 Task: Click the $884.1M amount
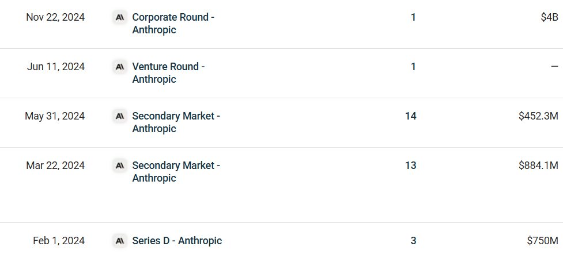(x=539, y=165)
